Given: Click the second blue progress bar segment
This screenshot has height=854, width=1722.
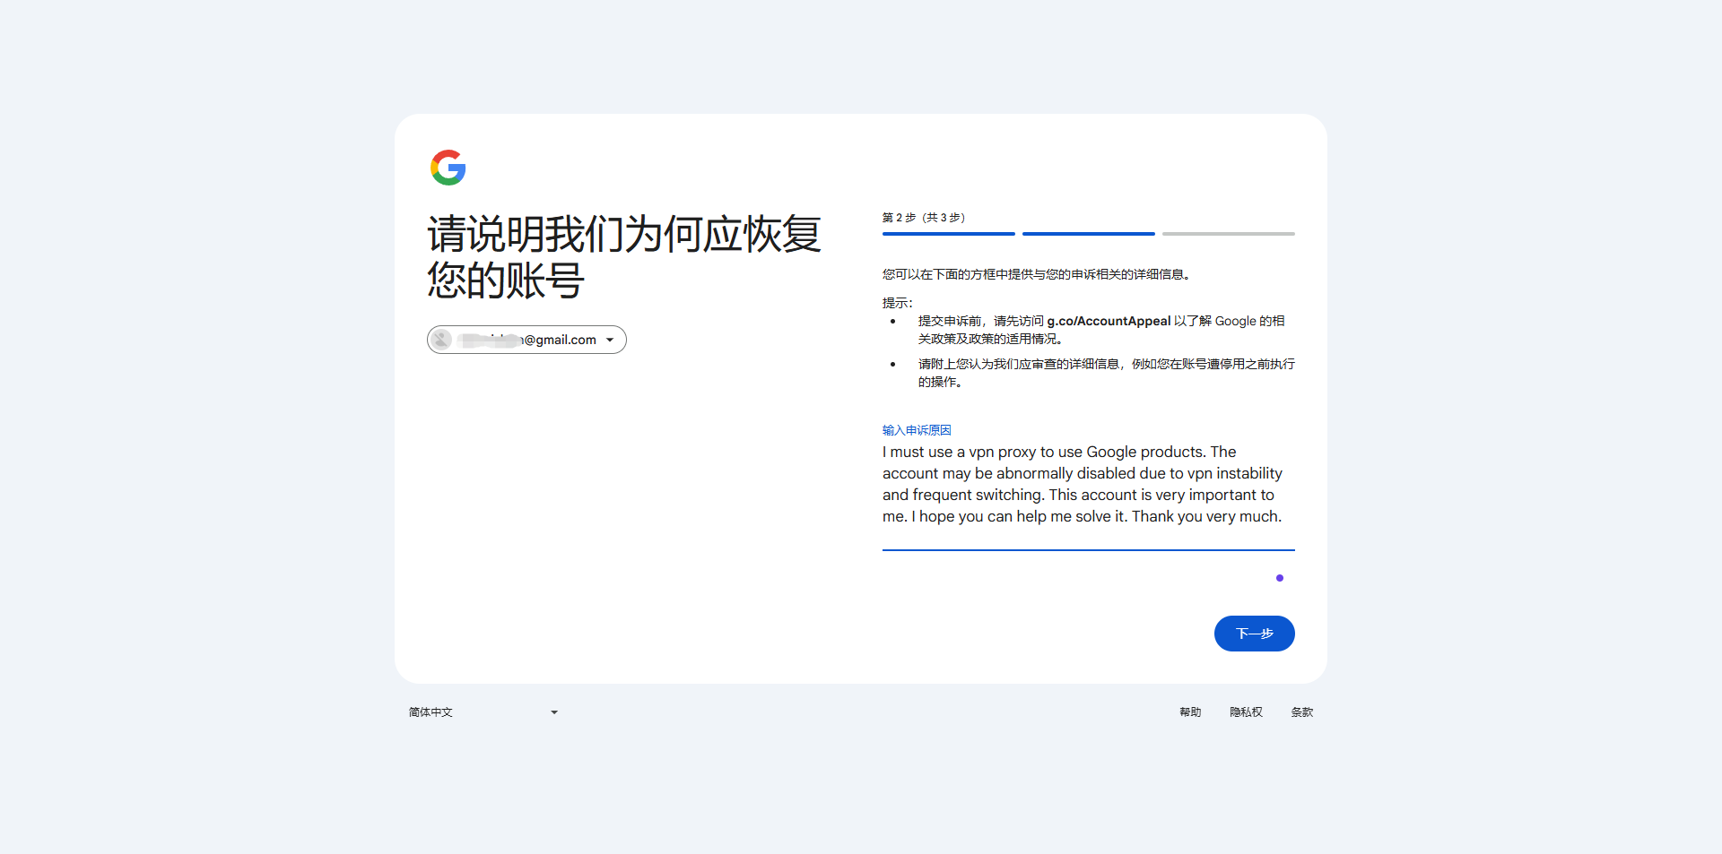Looking at the screenshot, I should (1088, 234).
